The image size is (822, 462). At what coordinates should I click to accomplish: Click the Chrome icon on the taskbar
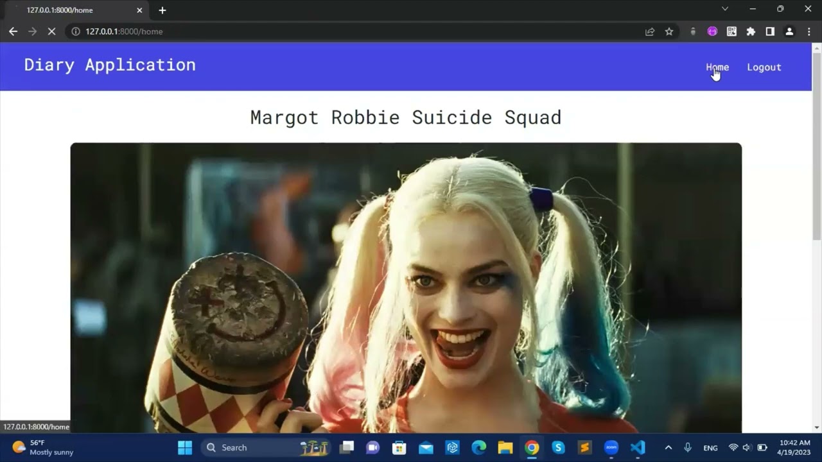pos(532,447)
